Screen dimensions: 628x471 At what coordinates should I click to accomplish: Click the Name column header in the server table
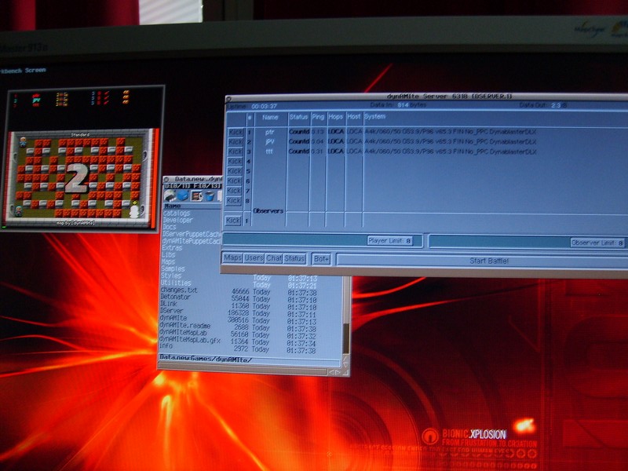click(x=270, y=117)
